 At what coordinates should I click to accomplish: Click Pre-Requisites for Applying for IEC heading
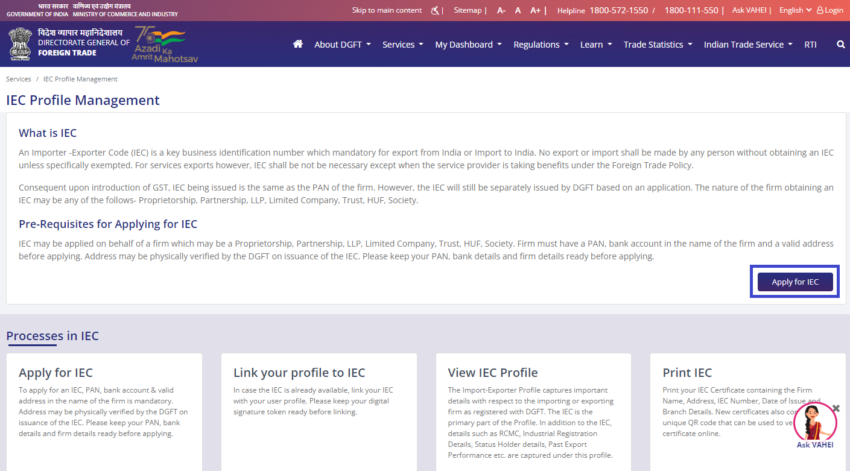tap(108, 224)
